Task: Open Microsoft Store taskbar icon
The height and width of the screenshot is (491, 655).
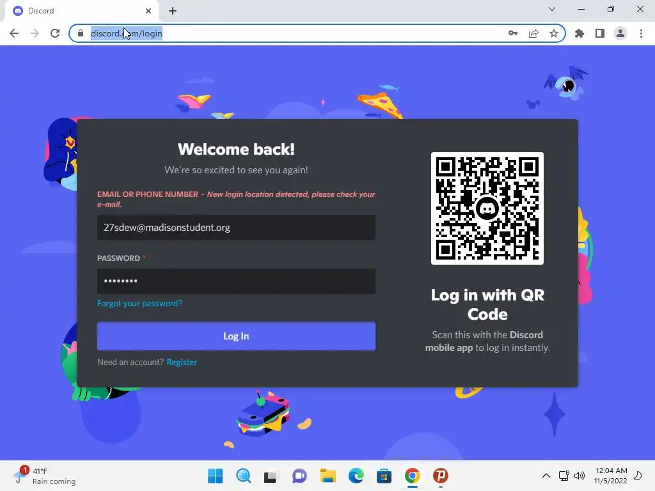Action: point(384,476)
